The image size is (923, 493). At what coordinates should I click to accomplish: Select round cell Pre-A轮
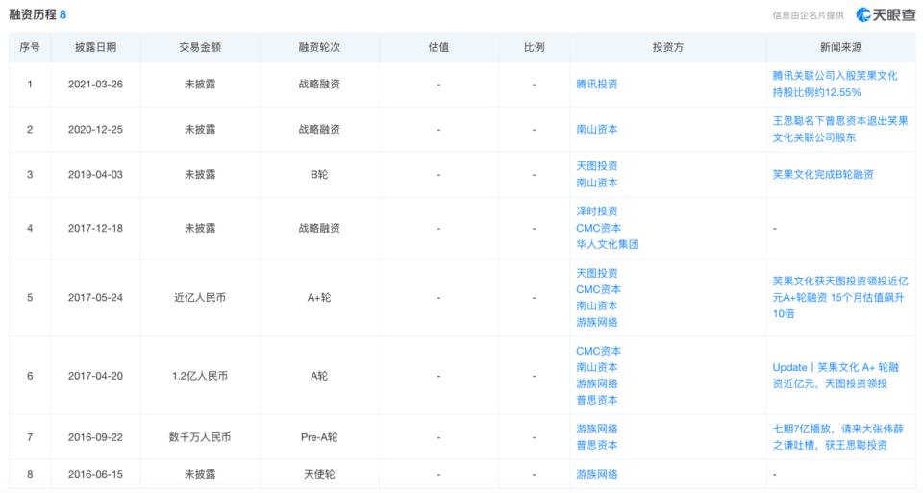(319, 437)
